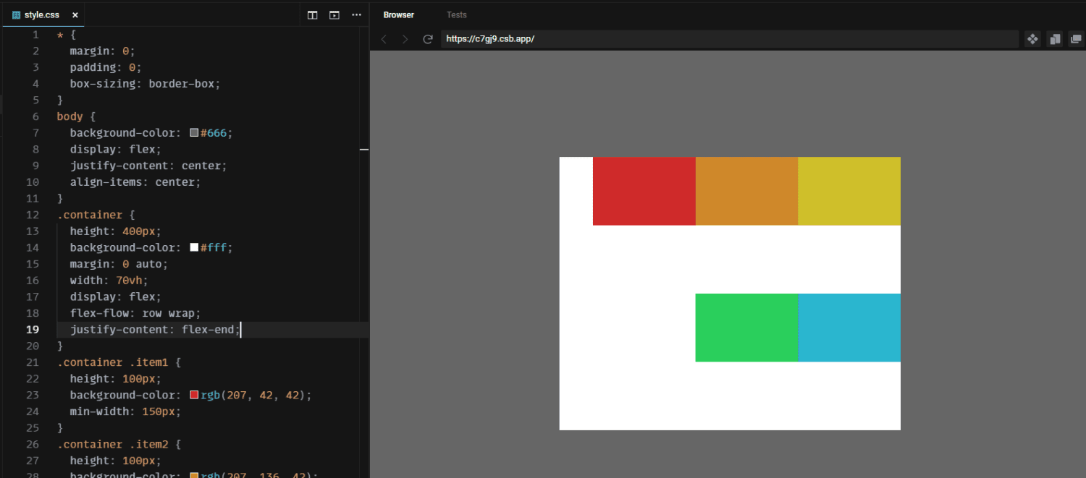Click the copy-style icon next to the URL bar

pyautogui.click(x=1055, y=39)
